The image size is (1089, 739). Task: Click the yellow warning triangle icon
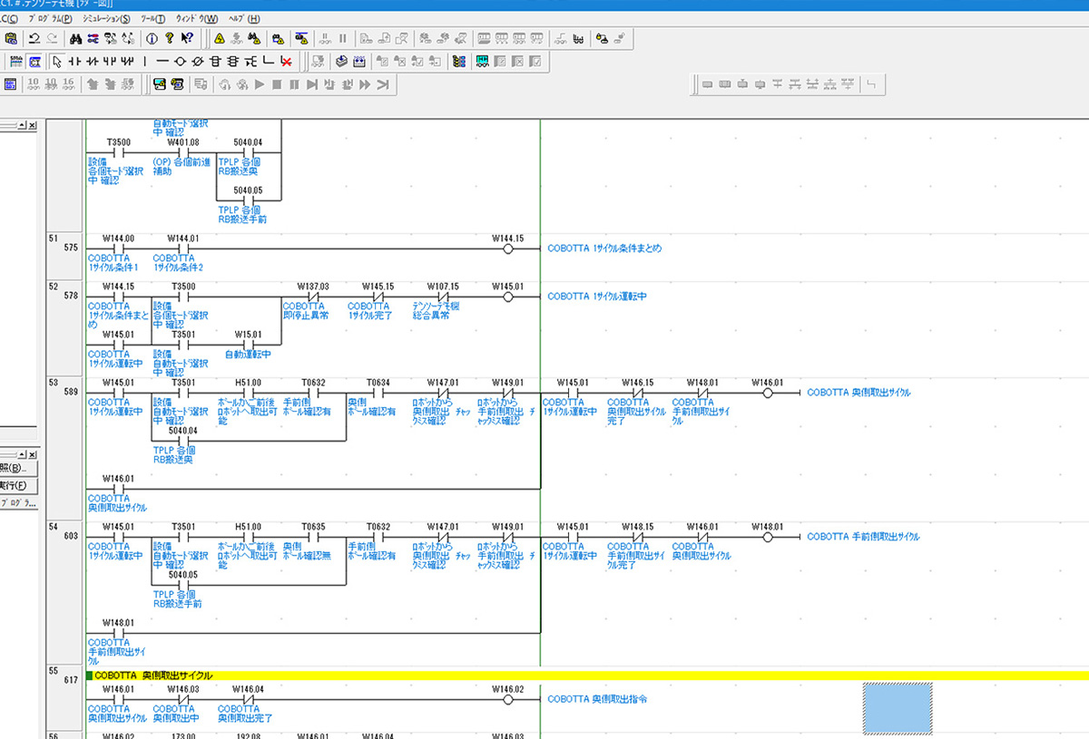(220, 39)
